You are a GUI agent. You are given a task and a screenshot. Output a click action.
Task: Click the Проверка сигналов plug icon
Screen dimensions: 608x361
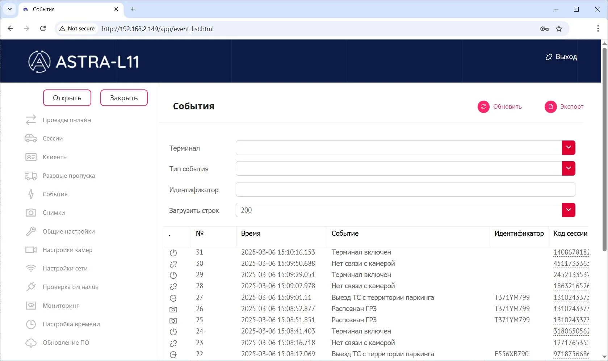pyautogui.click(x=31, y=287)
